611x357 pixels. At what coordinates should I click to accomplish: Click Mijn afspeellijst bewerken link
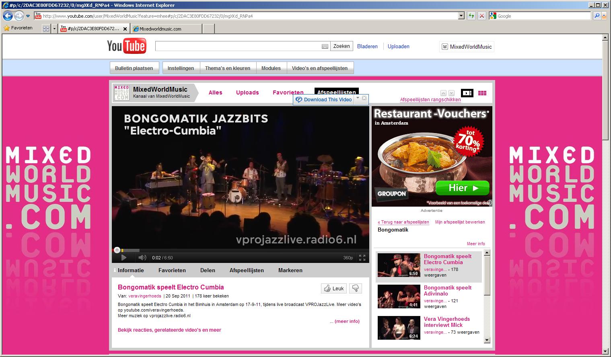460,222
